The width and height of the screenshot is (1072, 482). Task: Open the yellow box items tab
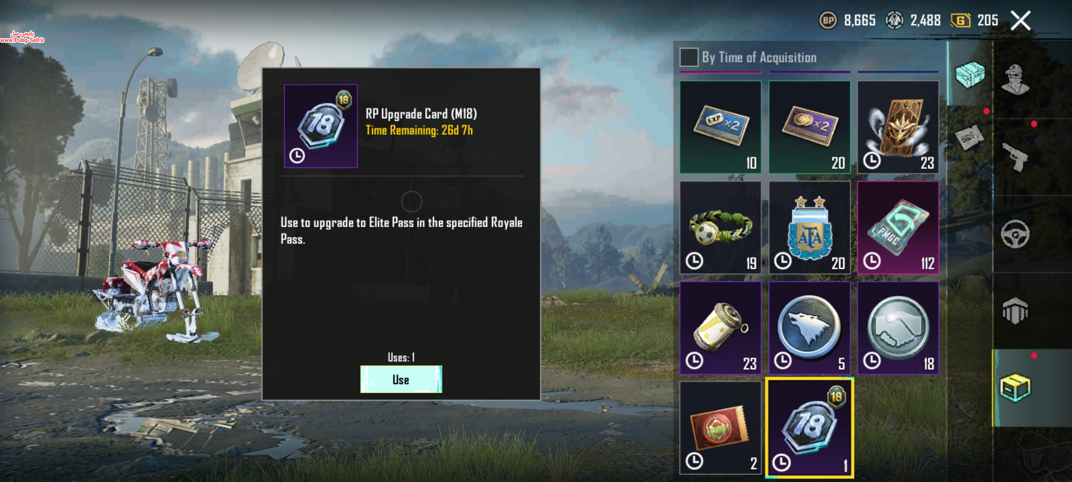pos(1015,387)
